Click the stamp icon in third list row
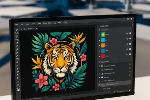The height and width of the screenshot is (100, 150). pos(102,73)
